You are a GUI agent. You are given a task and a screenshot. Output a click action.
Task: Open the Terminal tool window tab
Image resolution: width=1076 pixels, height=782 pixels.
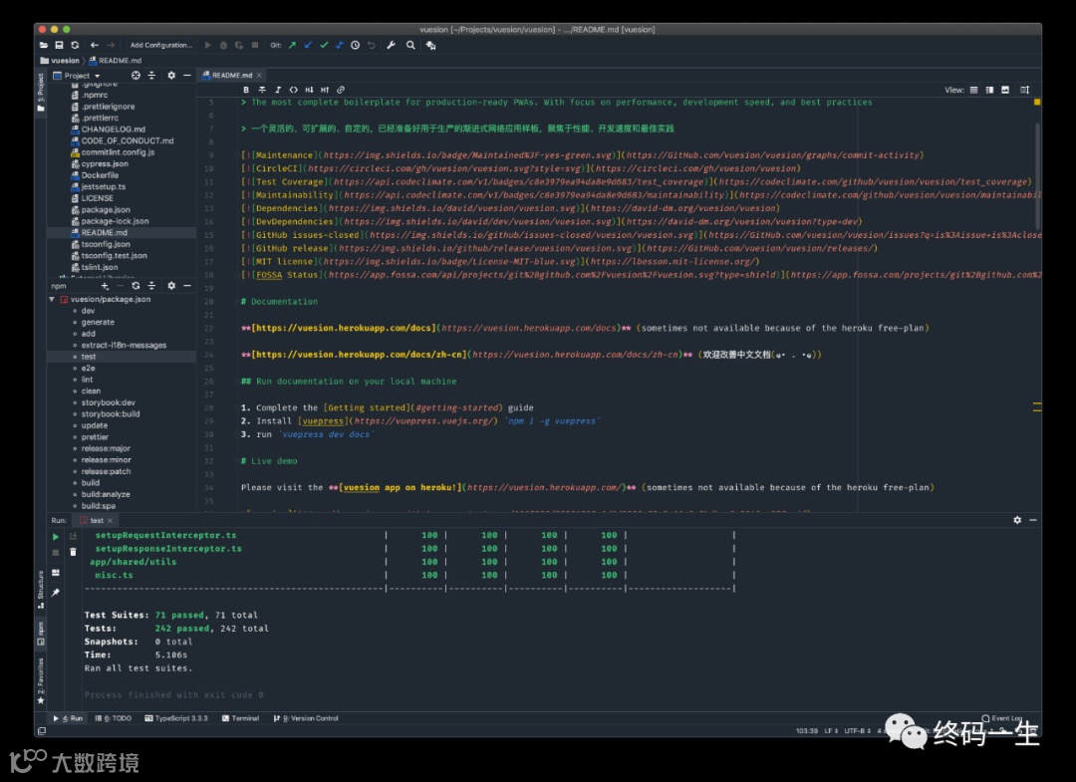[241, 718]
